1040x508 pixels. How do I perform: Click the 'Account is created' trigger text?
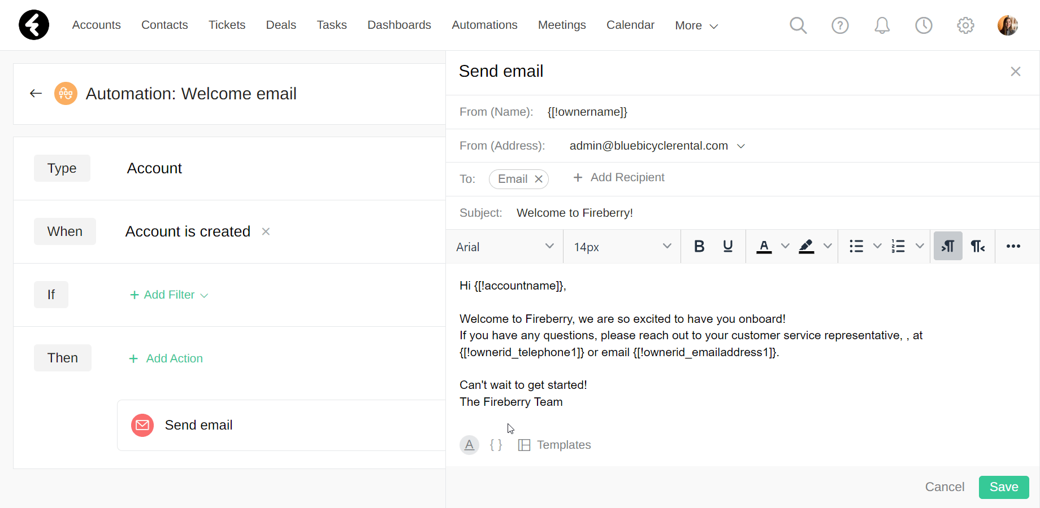point(188,231)
